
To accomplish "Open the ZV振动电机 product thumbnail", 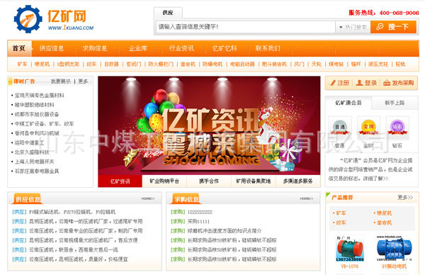I will coord(395,249).
